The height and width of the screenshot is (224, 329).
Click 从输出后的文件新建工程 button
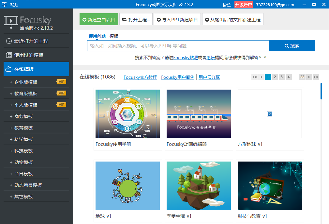pyautogui.click(x=233, y=19)
